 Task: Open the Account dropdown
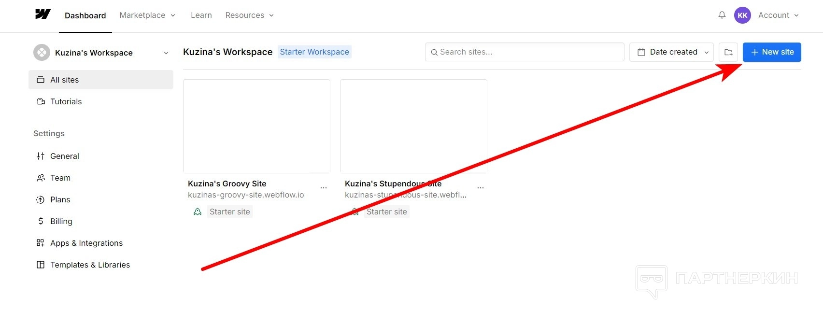coord(779,15)
